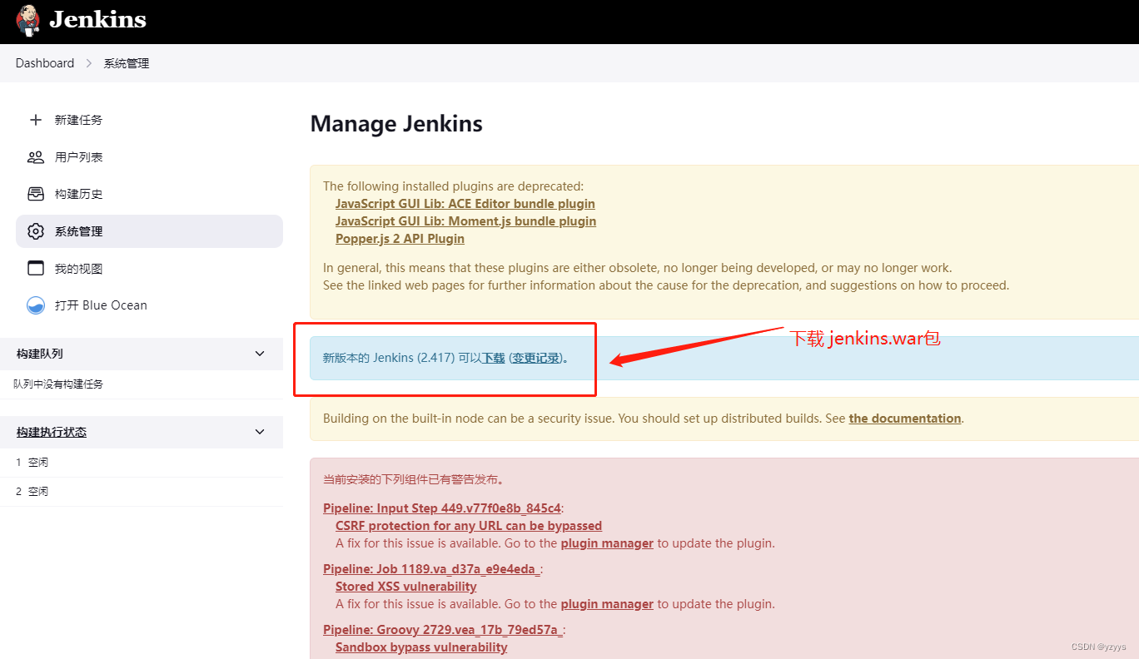Click plugin manager link under Stored XSS
This screenshot has height=659, width=1139.
(x=607, y=604)
